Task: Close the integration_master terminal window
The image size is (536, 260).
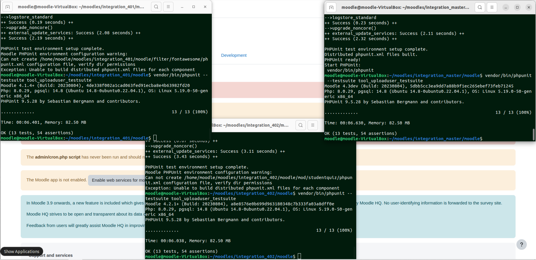Action: [x=529, y=7]
